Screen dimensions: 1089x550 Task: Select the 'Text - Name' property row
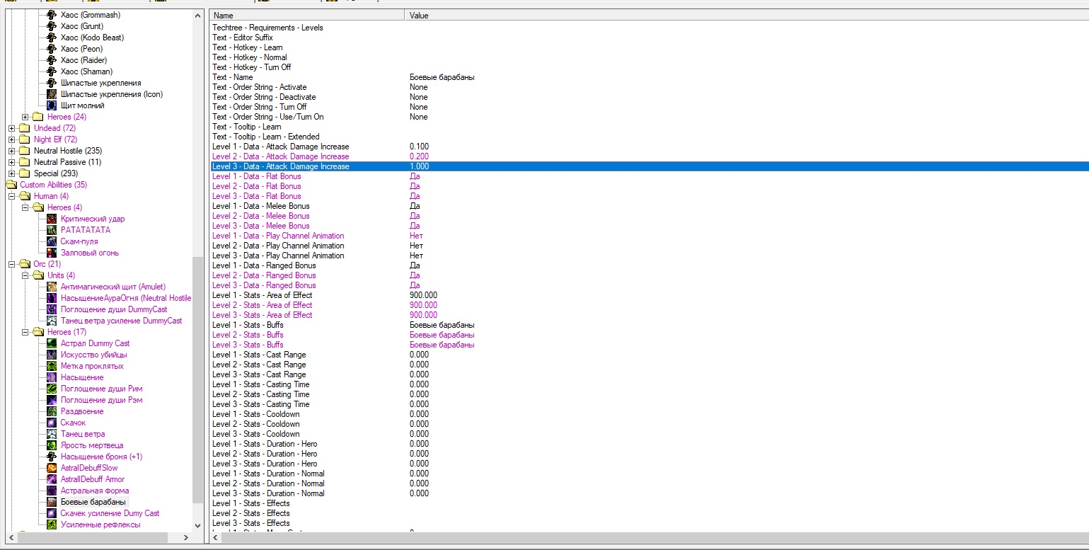pos(650,77)
